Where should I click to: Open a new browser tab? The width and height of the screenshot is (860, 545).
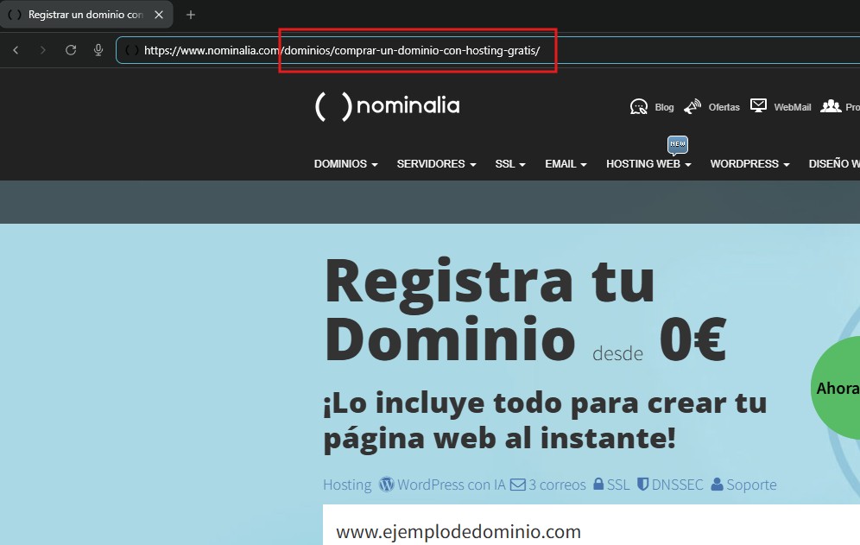(x=191, y=15)
